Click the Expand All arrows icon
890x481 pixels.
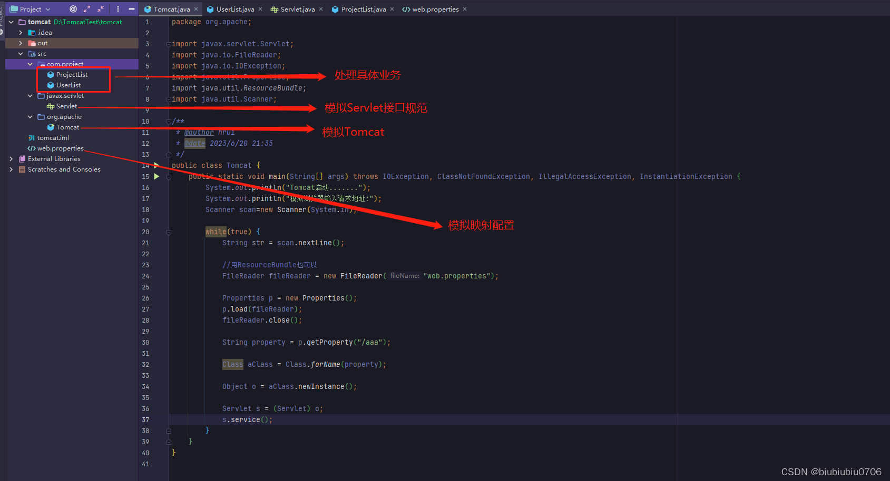(86, 9)
